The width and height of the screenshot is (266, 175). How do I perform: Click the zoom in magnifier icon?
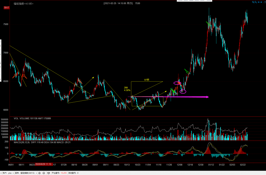tap(253, 2)
